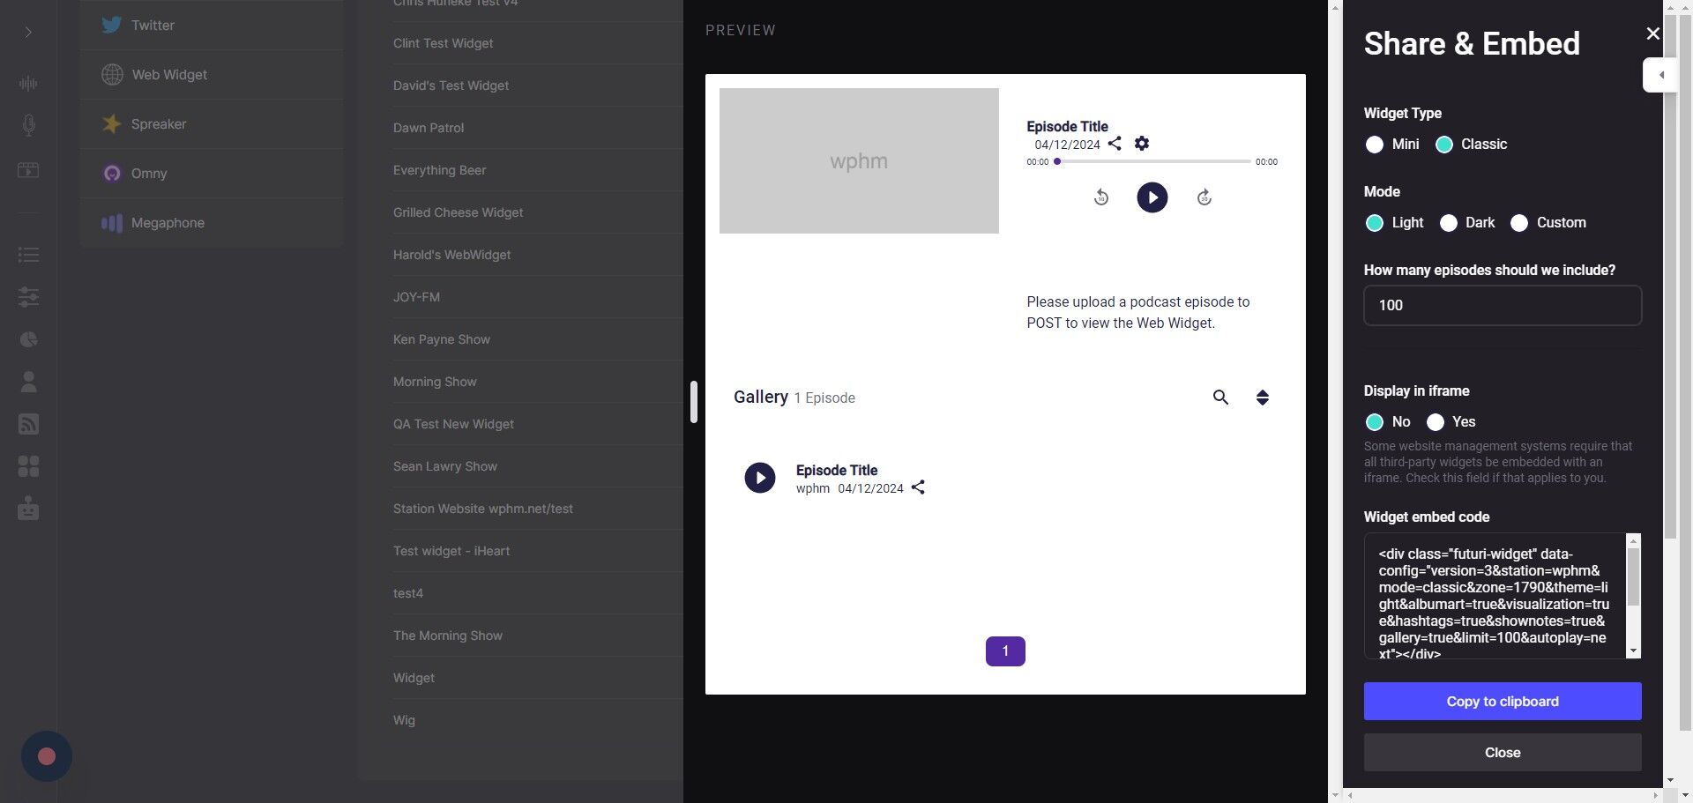Image resolution: width=1693 pixels, height=803 pixels.
Task: Select Morning Show from widget list
Action: (x=435, y=382)
